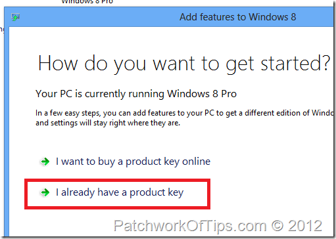Click green arrow beside buy product key online
Image resolution: width=336 pixels, height=239 pixels.
45,162
